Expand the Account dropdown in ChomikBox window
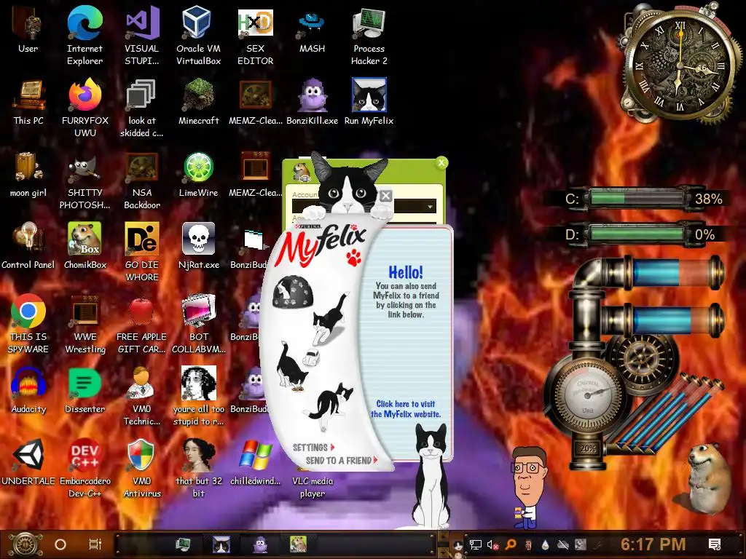 [430, 206]
